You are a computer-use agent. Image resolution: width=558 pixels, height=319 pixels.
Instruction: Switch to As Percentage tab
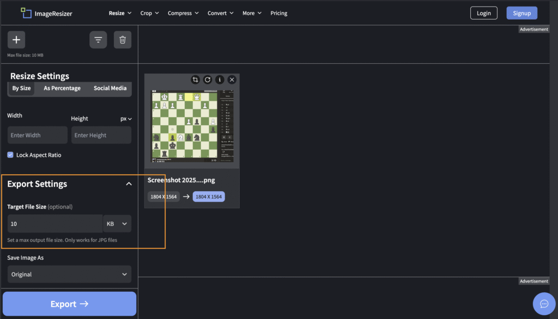(x=62, y=88)
